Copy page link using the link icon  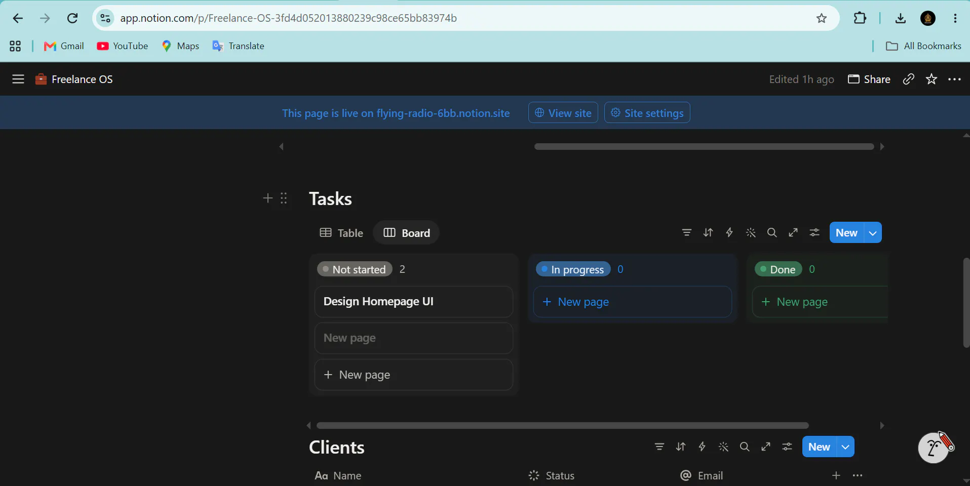coord(909,79)
